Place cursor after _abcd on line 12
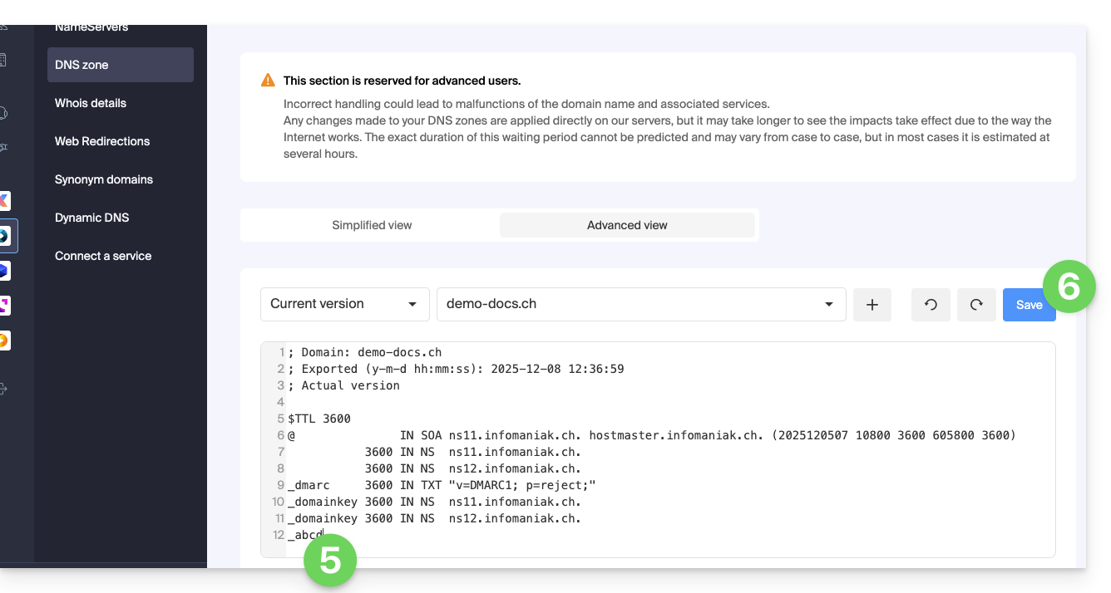Screen dimensions: 1111x593 click(323, 535)
